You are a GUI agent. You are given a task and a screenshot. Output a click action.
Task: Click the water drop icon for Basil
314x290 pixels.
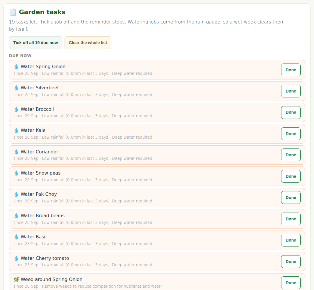[16, 237]
